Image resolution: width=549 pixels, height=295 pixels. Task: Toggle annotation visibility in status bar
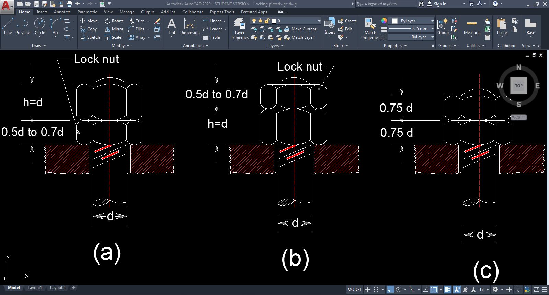(x=457, y=290)
